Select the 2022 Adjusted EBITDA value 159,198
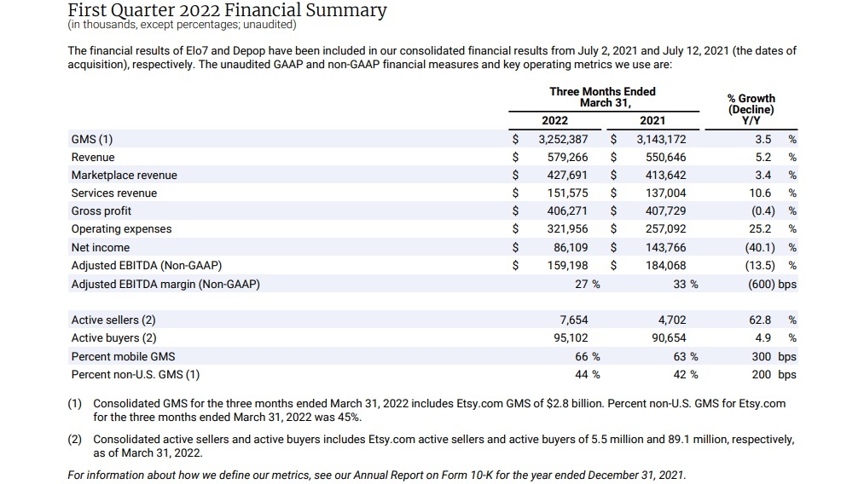This screenshot has height=484, width=864. click(x=567, y=265)
